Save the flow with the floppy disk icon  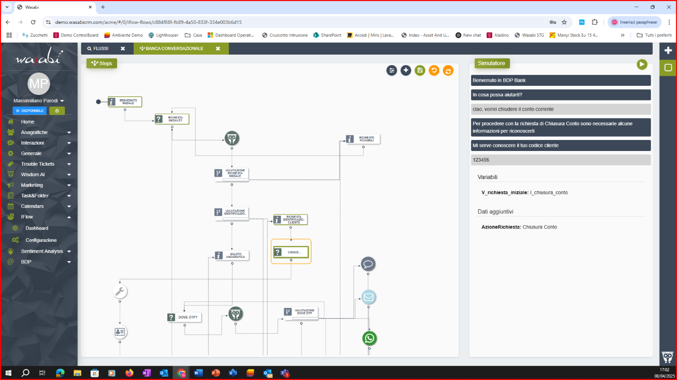420,70
